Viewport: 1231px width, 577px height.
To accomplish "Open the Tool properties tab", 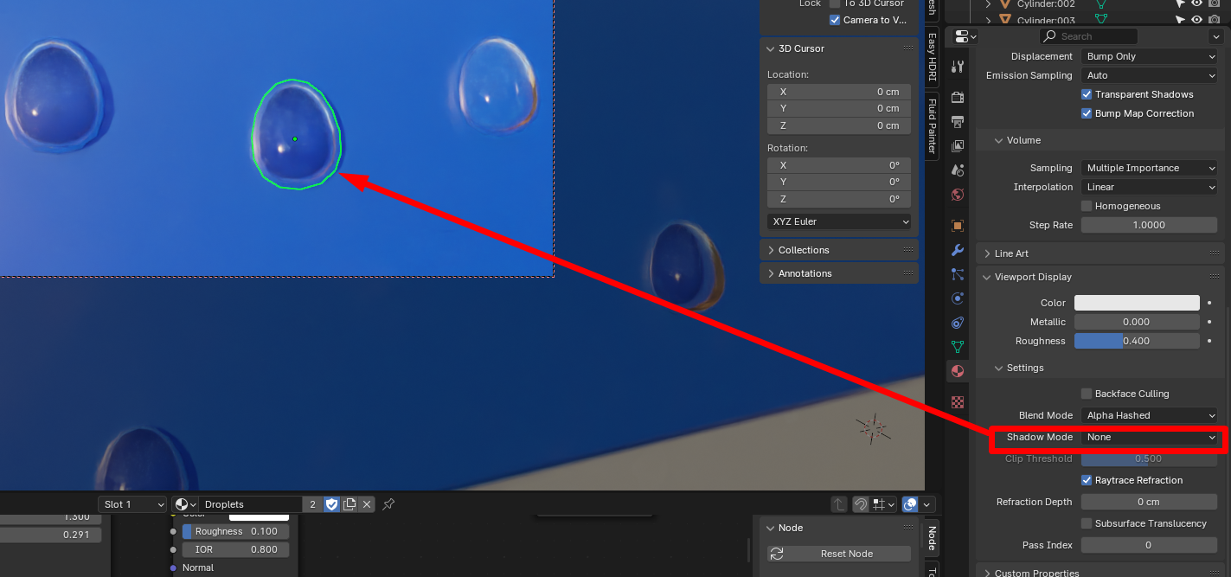I will click(957, 67).
